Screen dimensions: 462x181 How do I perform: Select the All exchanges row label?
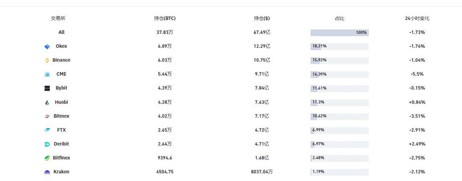click(x=61, y=32)
